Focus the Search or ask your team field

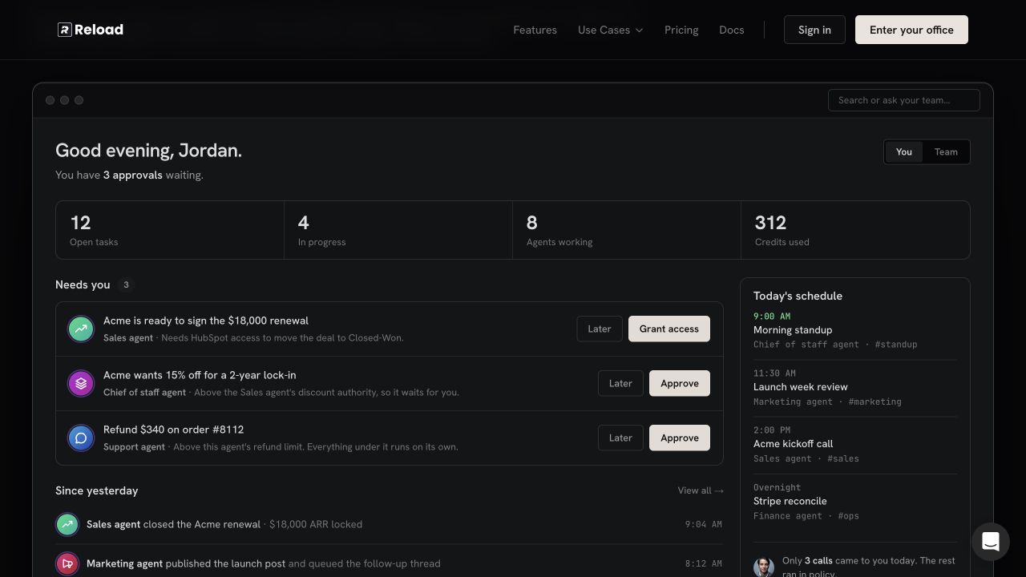904,100
